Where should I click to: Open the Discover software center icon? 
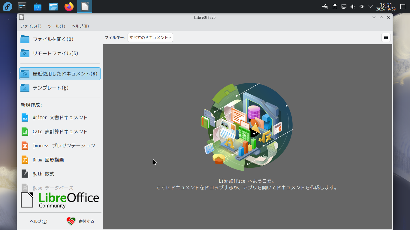tap(38, 7)
